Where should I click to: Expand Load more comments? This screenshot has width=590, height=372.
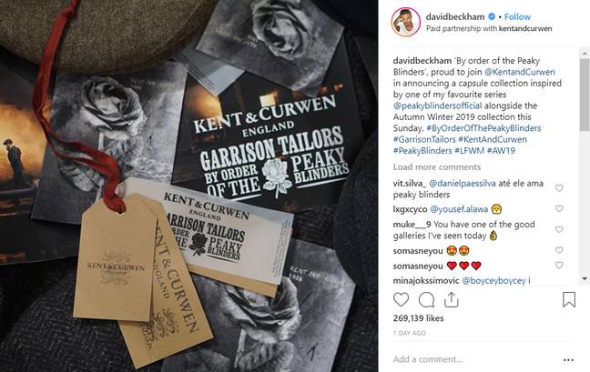tap(437, 166)
